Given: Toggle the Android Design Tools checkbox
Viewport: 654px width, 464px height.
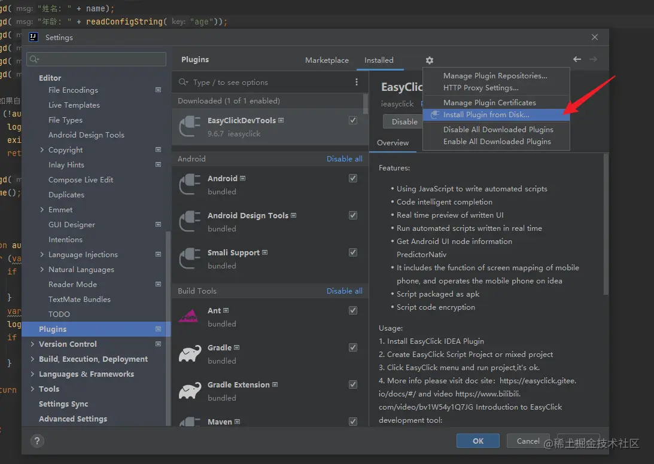Looking at the screenshot, I should [x=353, y=215].
